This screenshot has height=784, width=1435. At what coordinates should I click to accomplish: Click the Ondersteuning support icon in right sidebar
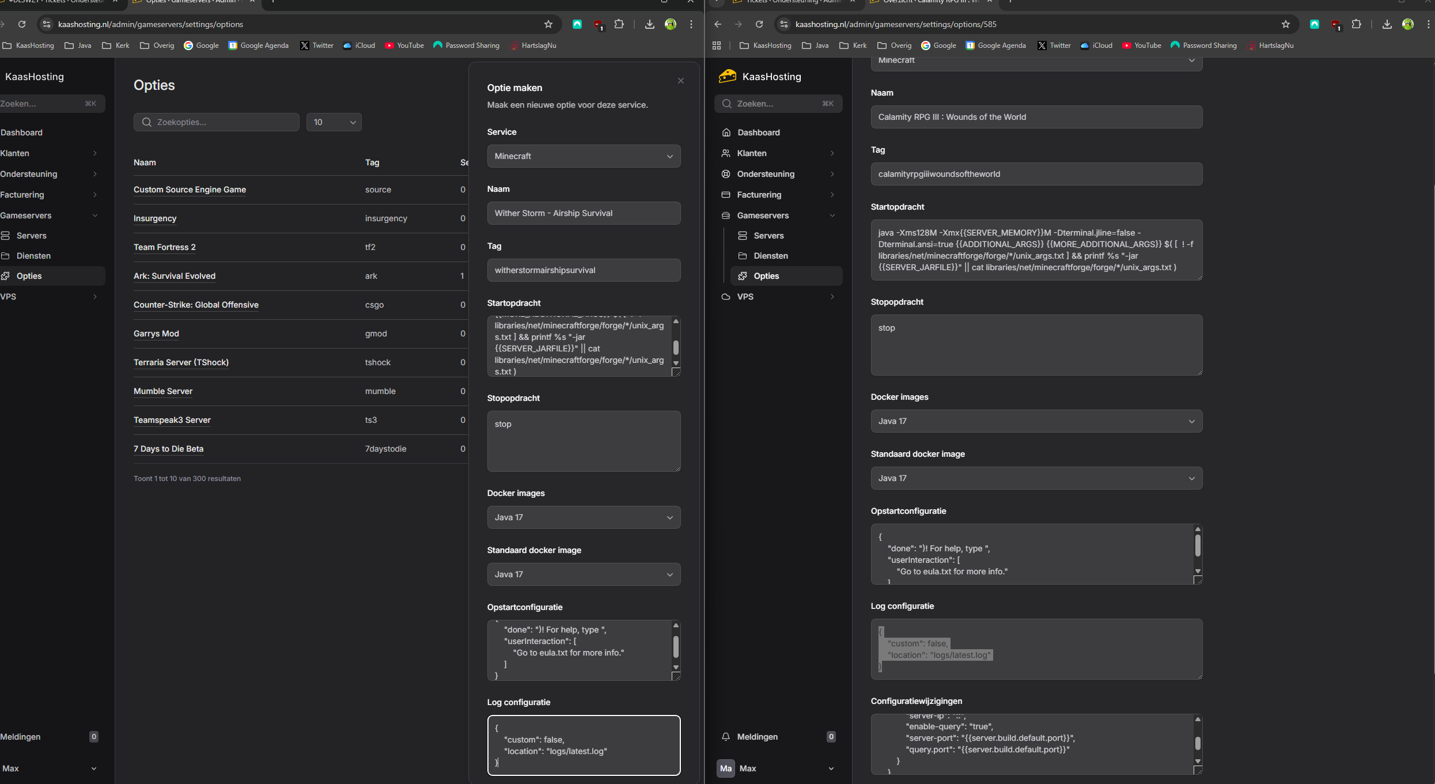(x=726, y=174)
